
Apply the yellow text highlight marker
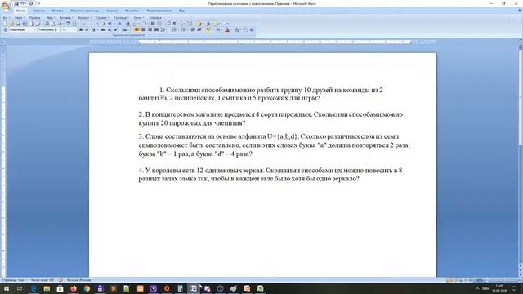click(208, 29)
